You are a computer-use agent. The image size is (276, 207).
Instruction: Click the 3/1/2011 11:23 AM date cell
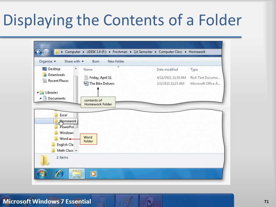(170, 83)
